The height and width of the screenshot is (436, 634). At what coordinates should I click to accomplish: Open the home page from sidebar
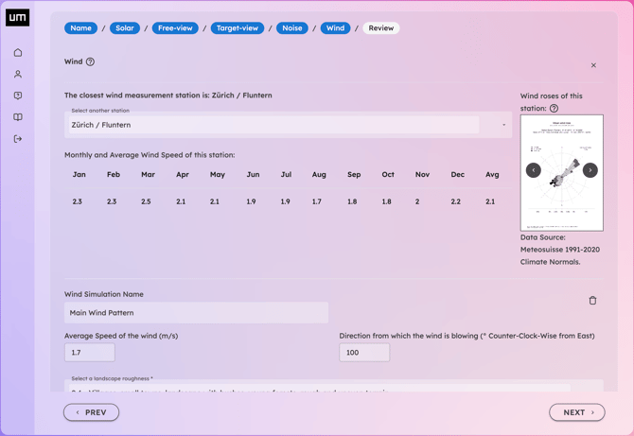pos(18,53)
